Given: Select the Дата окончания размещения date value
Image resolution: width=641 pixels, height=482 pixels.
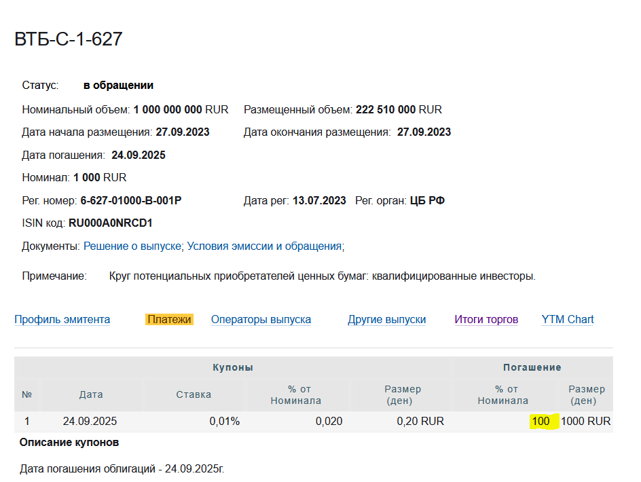Looking at the screenshot, I should pos(424,132).
